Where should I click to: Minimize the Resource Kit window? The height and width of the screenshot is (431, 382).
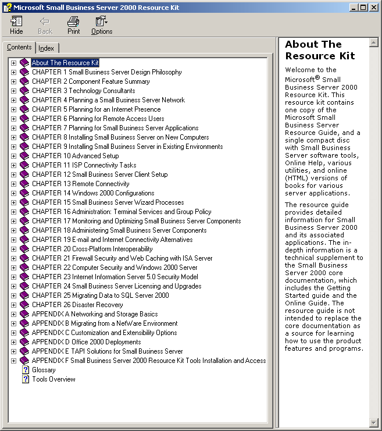pyautogui.click(x=354, y=8)
